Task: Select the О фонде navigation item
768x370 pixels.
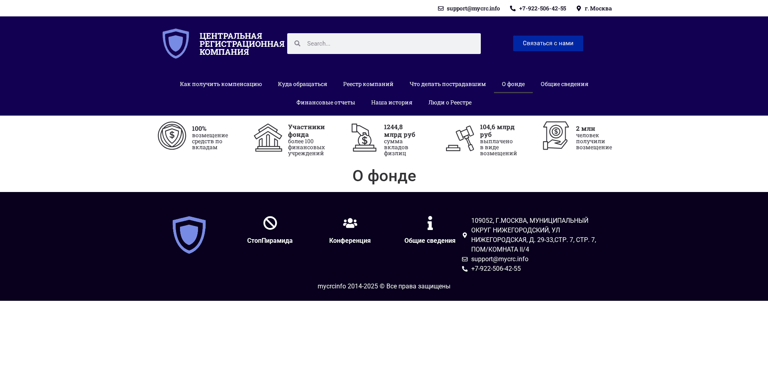Action: pos(513,84)
